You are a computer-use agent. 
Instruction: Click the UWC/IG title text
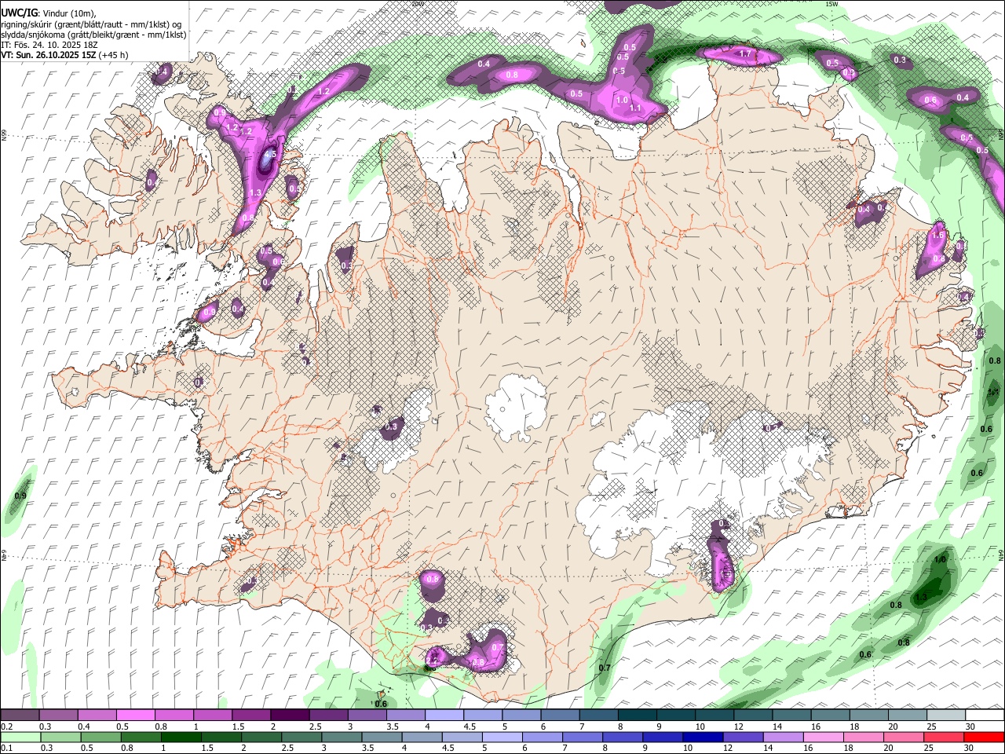pyautogui.click(x=19, y=13)
